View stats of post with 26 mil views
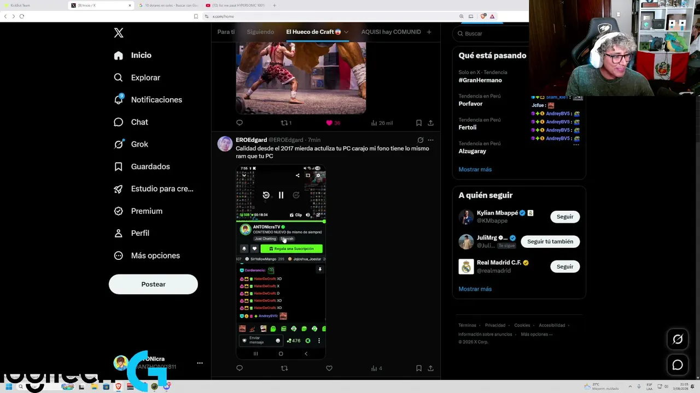 (x=382, y=123)
